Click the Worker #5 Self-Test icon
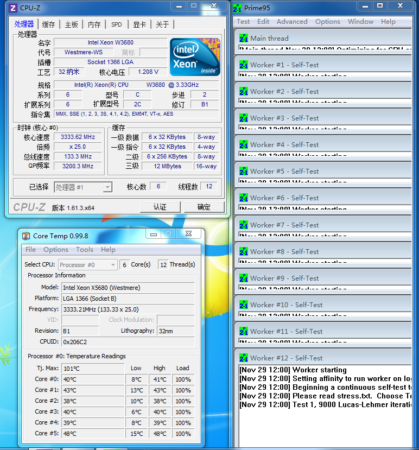The image size is (419, 450). click(x=244, y=172)
